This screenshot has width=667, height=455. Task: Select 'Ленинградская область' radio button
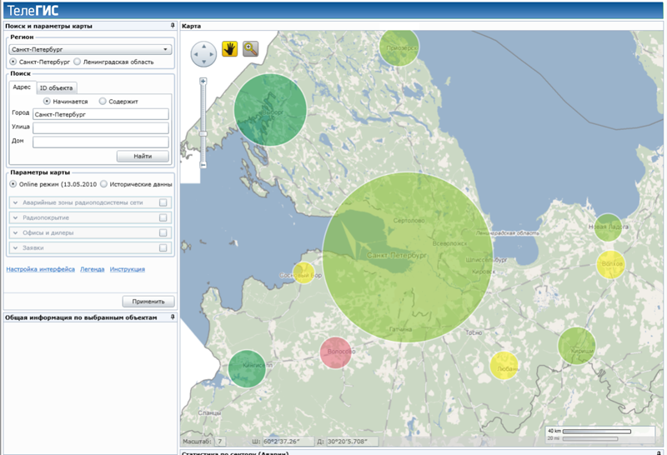point(78,62)
